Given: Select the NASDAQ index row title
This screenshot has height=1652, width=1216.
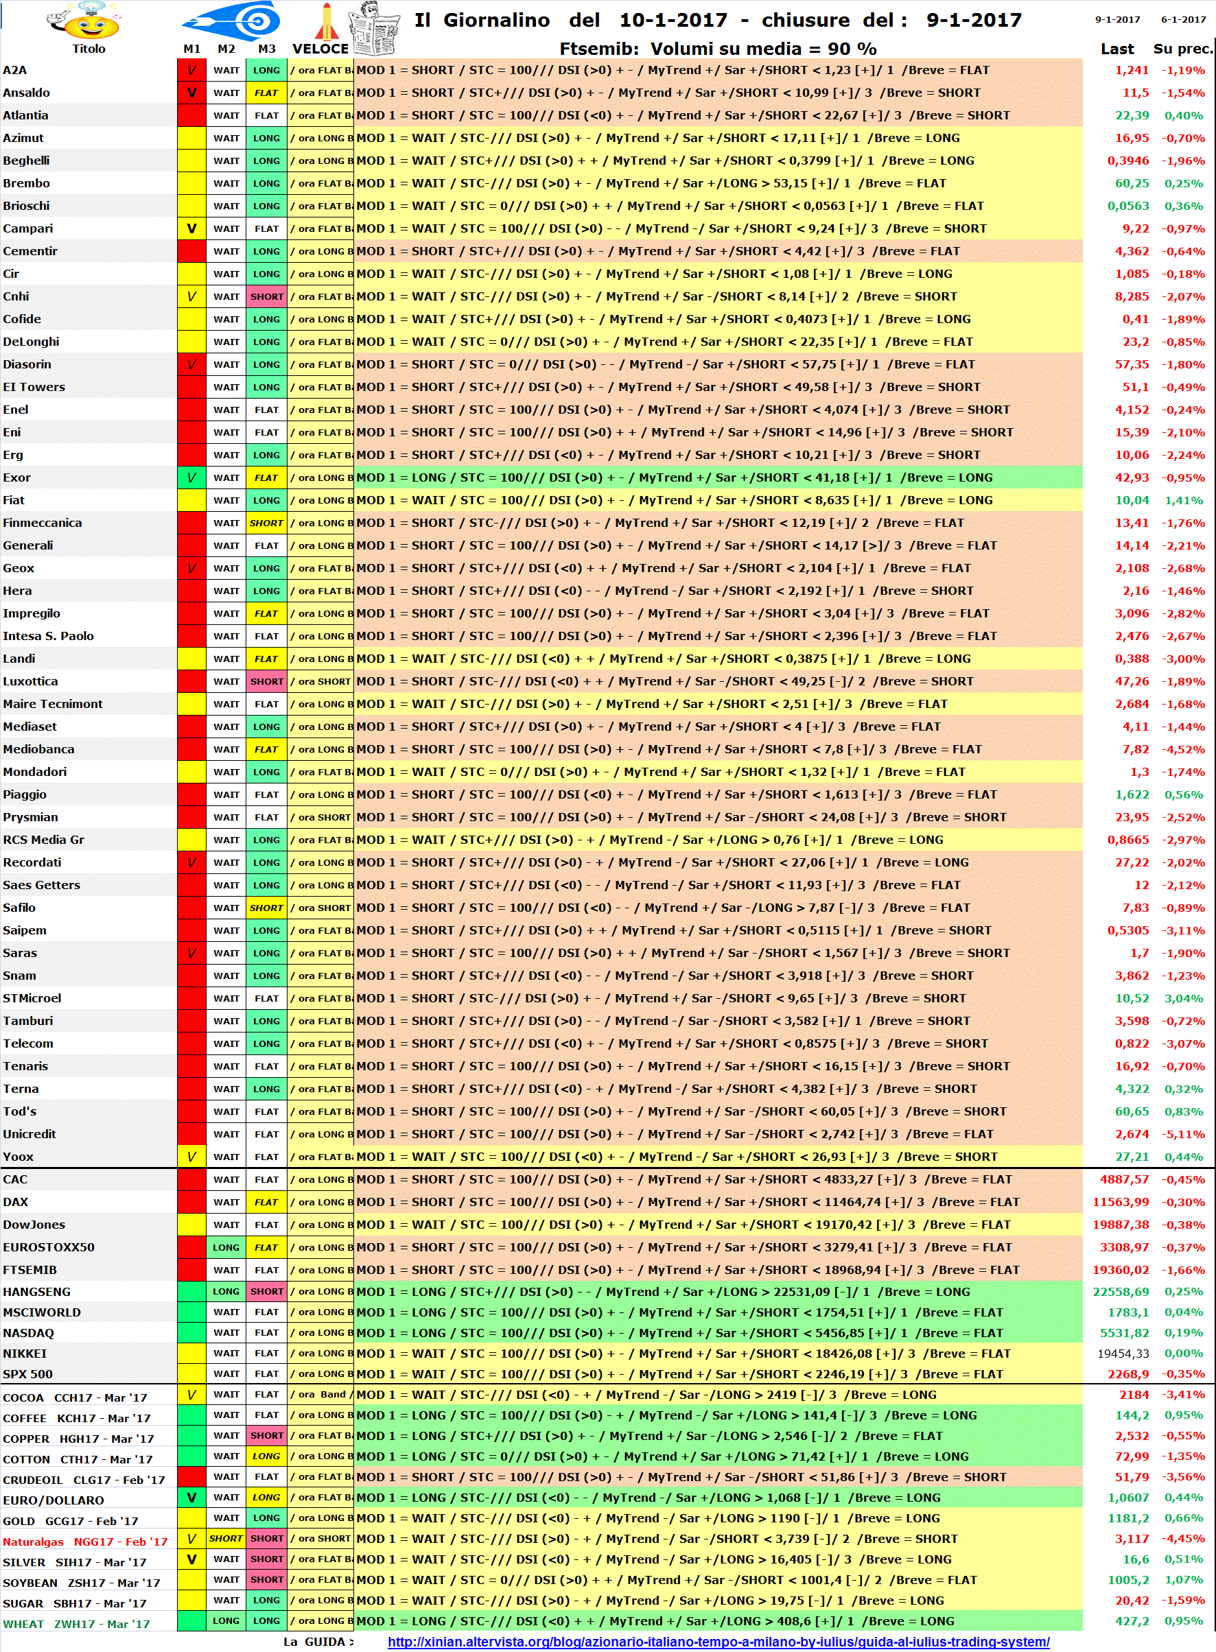Looking at the screenshot, I should (x=29, y=1334).
